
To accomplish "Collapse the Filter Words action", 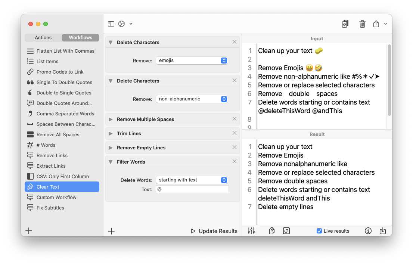I will pos(111,162).
